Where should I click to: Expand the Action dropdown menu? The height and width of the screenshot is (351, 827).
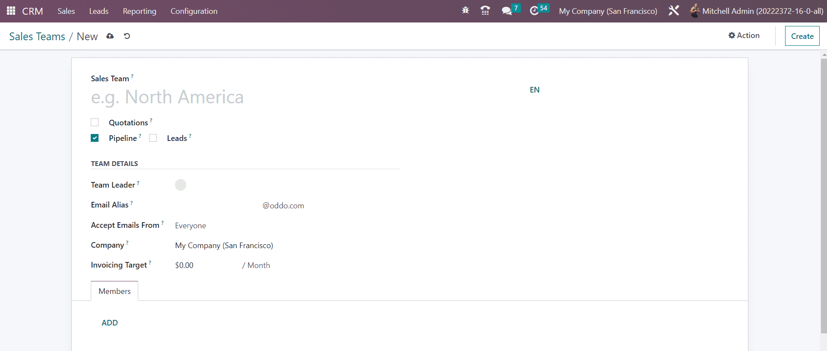(744, 35)
